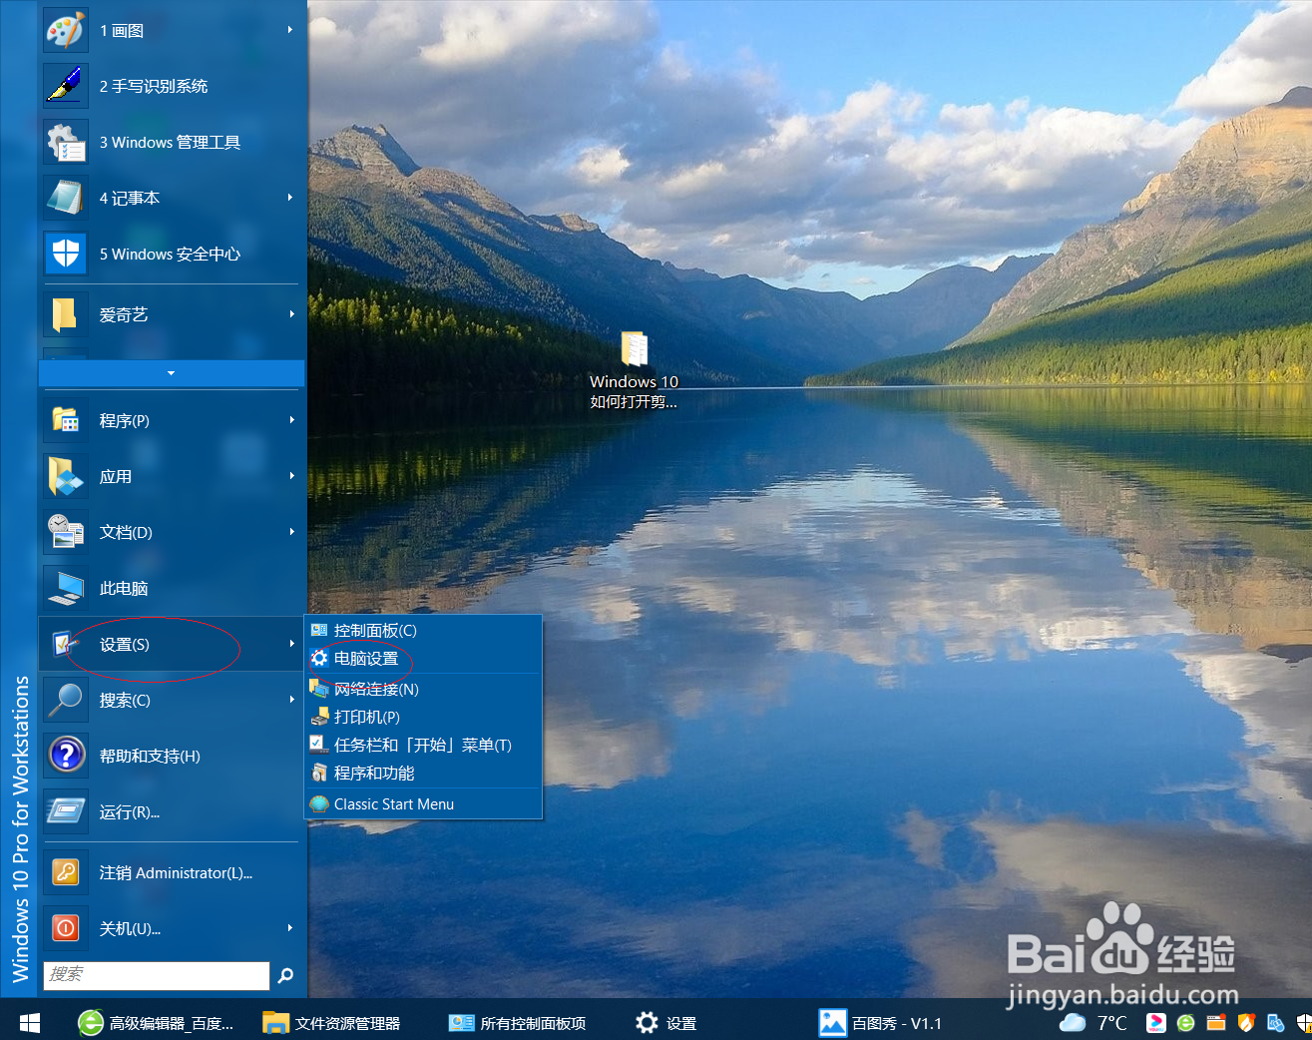This screenshot has width=1312, height=1040.
Task: Select Classic Start Menu entry
Action: coord(423,803)
